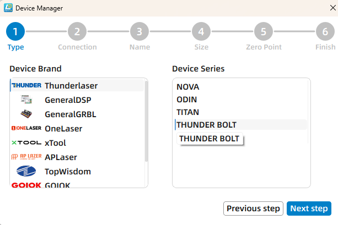Click the APLaser brand logo

(26, 157)
